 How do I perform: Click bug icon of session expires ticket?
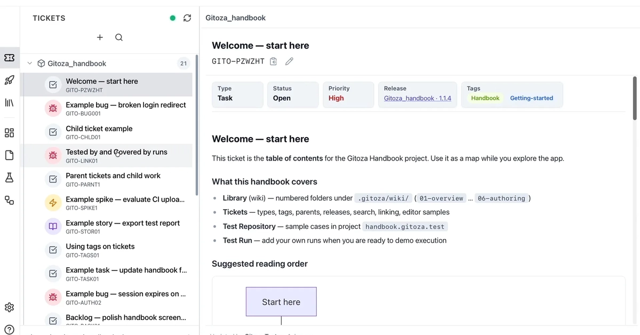(53, 297)
